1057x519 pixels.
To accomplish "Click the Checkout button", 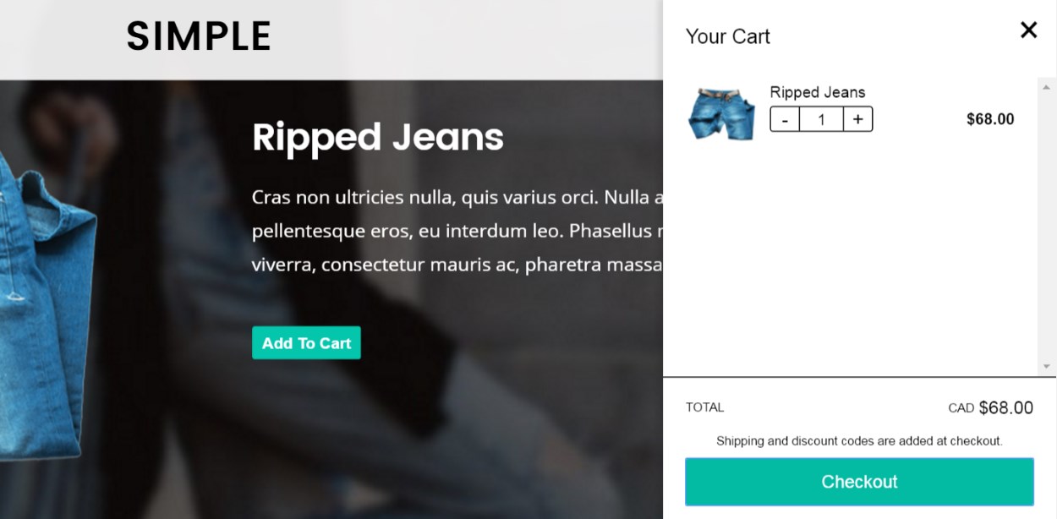I will pyautogui.click(x=859, y=482).
